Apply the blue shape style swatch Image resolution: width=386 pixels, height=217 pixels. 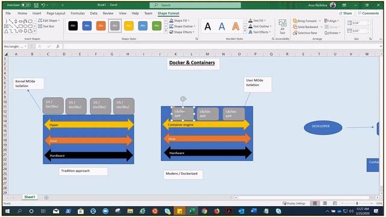(x=87, y=25)
